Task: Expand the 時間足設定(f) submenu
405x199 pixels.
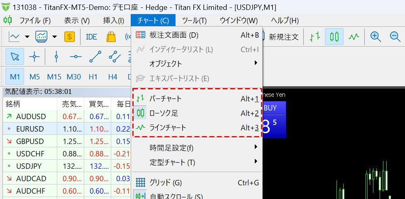Action: [198, 148]
